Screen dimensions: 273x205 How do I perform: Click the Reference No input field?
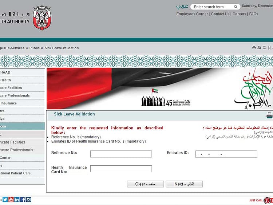click(x=121, y=154)
